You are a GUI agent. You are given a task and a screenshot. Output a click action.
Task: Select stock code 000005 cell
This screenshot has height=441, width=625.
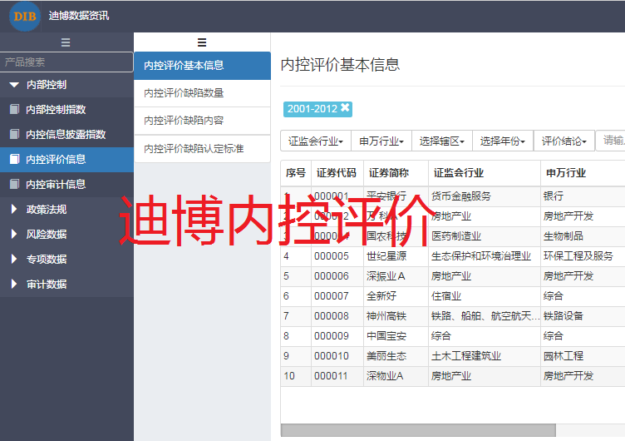337,256
